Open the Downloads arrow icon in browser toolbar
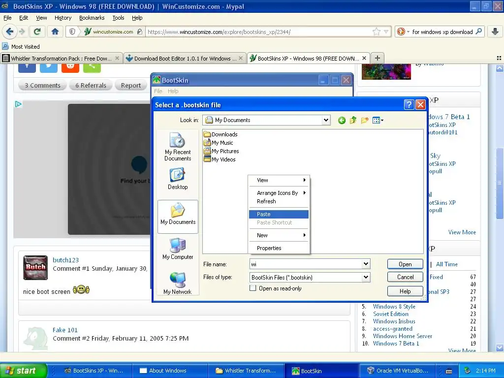 click(x=495, y=31)
